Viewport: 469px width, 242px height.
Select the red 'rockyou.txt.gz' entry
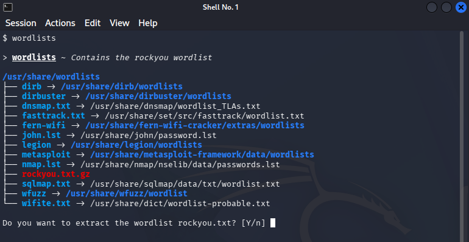[x=56, y=174]
